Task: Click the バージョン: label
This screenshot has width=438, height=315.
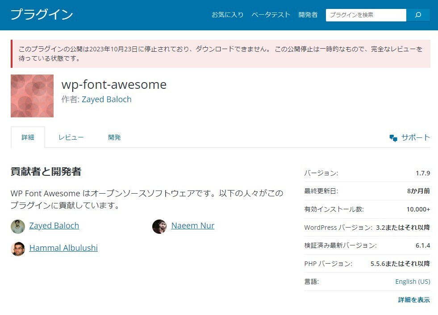Action: coord(321,173)
